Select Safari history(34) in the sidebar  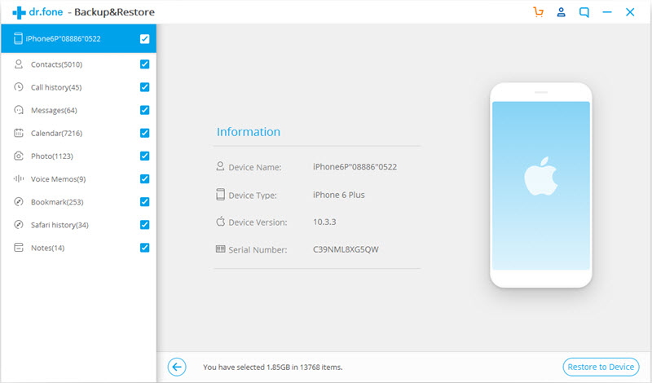click(59, 225)
